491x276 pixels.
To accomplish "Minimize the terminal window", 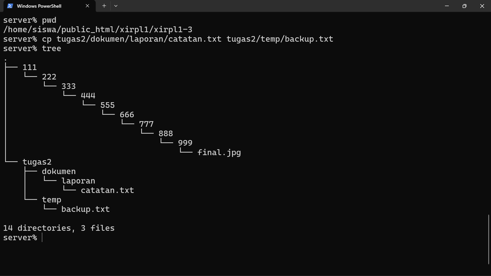I will (447, 6).
